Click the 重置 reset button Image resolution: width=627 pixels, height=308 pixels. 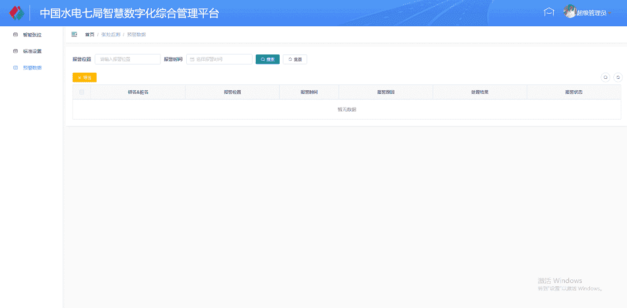click(x=295, y=59)
